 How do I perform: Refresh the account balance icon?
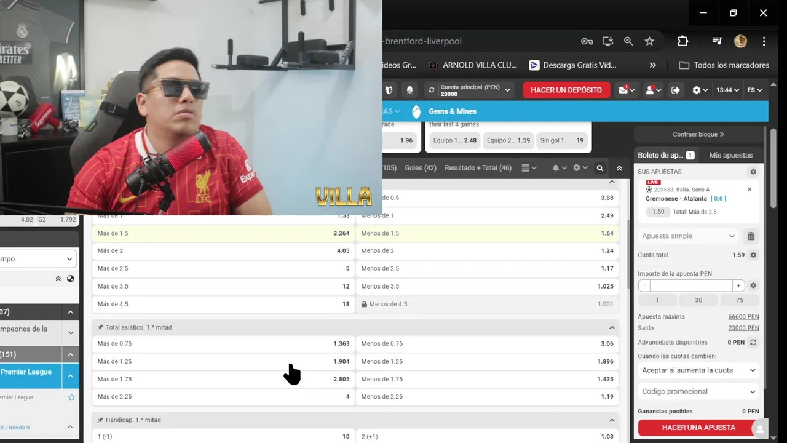(x=432, y=90)
